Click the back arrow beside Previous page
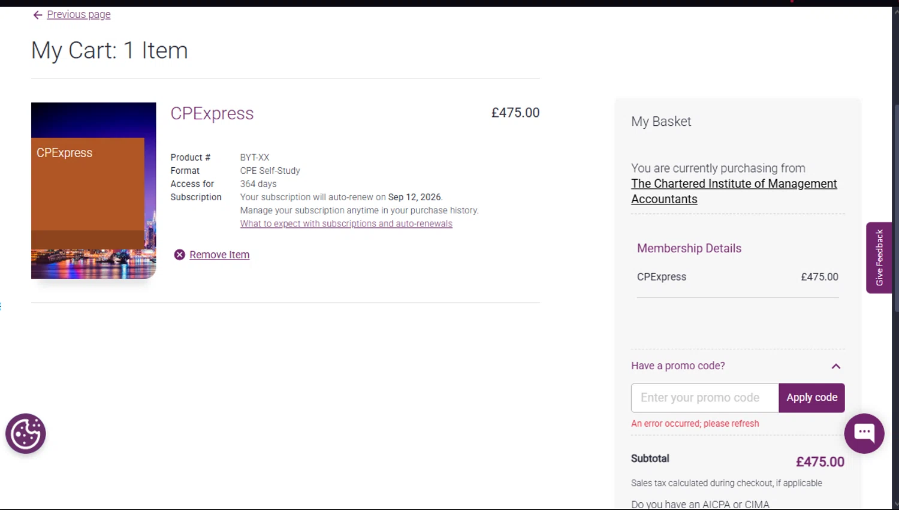Screen dimensions: 899x510 [37, 15]
